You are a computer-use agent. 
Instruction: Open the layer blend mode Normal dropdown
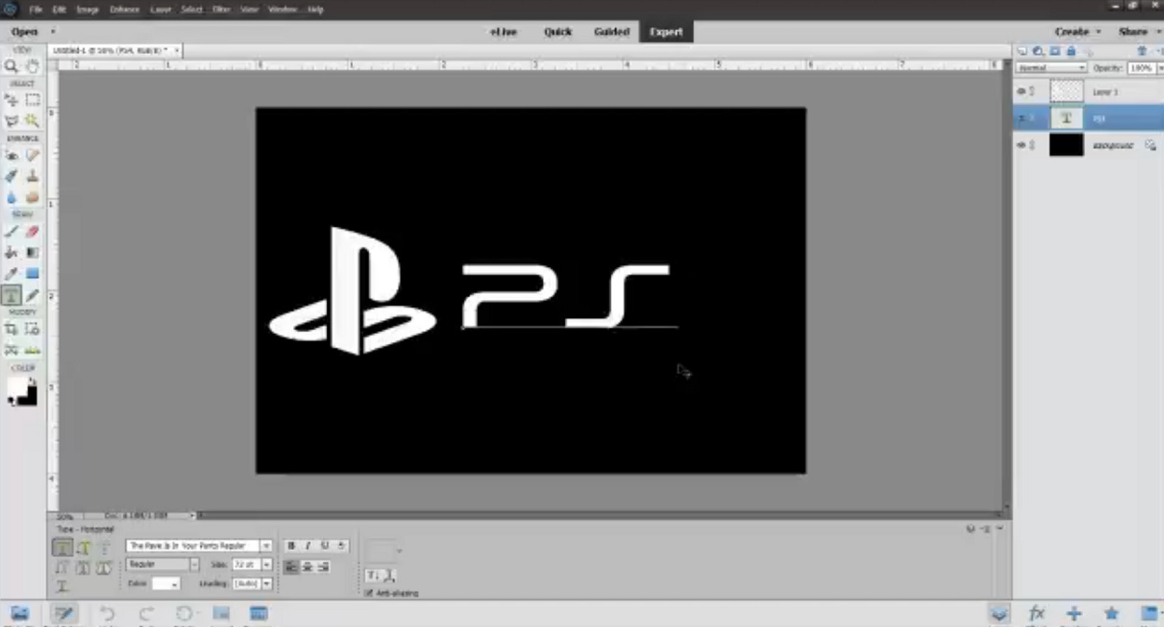coord(1052,68)
